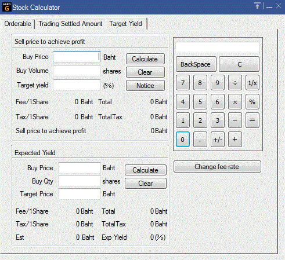The width and height of the screenshot is (285, 260).
Task: Switch to the Orderable tab
Action: coord(17,24)
